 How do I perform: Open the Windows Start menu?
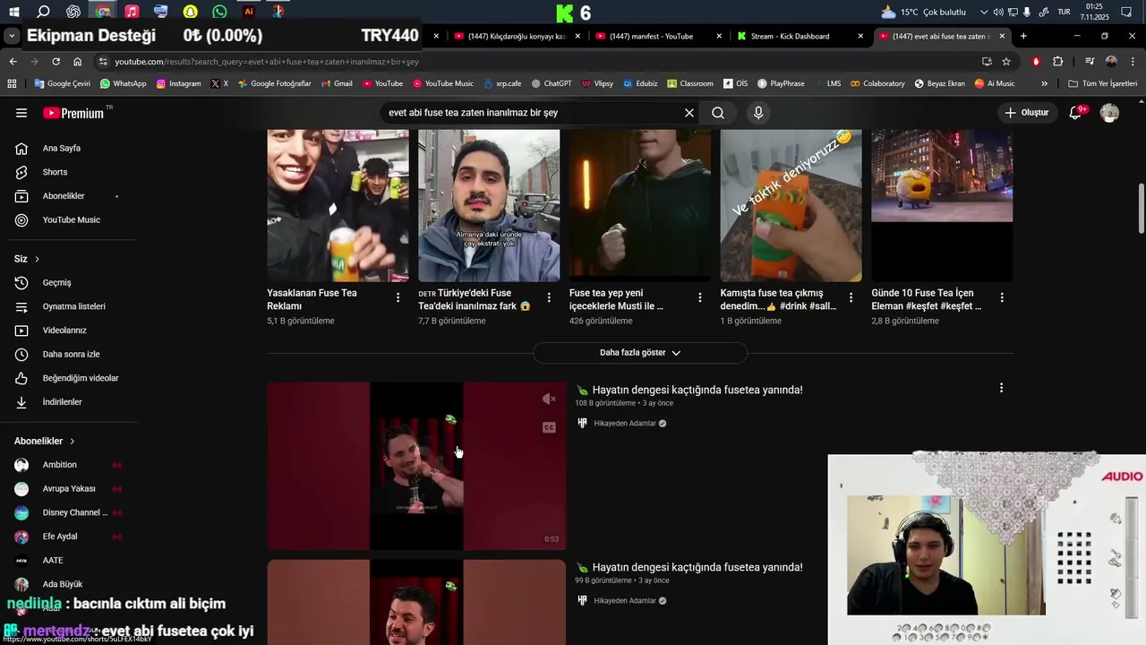tap(14, 12)
